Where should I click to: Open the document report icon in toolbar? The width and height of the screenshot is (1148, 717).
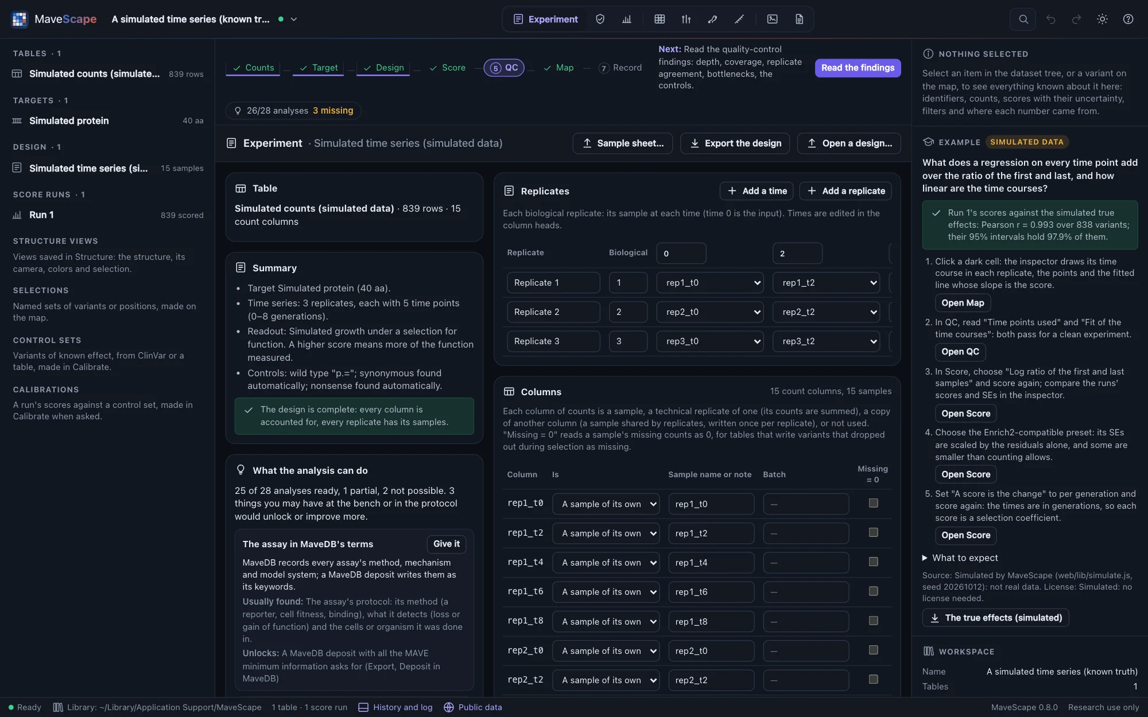click(799, 19)
